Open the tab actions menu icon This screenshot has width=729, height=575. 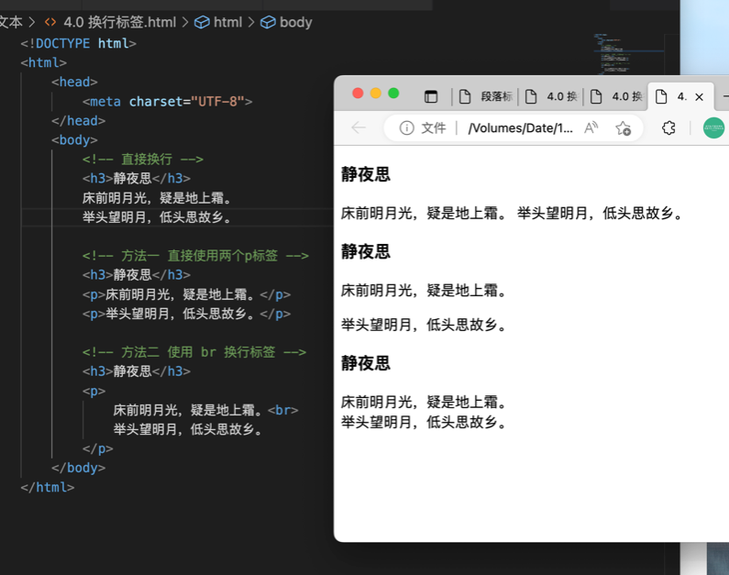431,96
